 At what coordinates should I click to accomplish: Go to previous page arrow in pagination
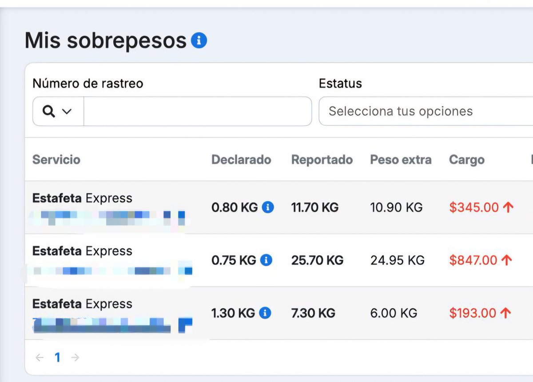(40, 357)
